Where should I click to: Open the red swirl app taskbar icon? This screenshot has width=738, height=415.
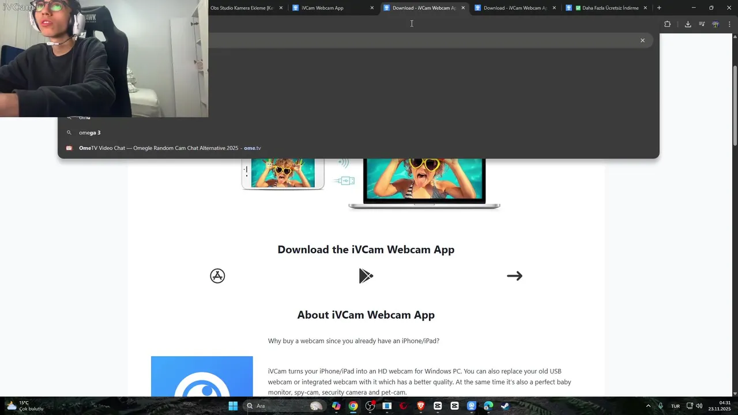coord(404,406)
